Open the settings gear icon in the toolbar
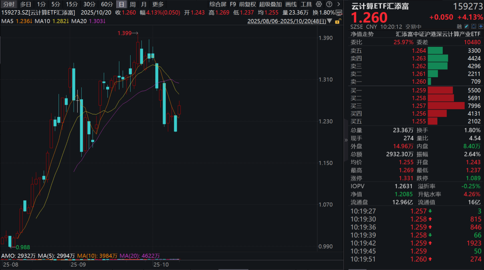Image resolution: width=484 pixels, height=270 pixels. tap(319, 4)
